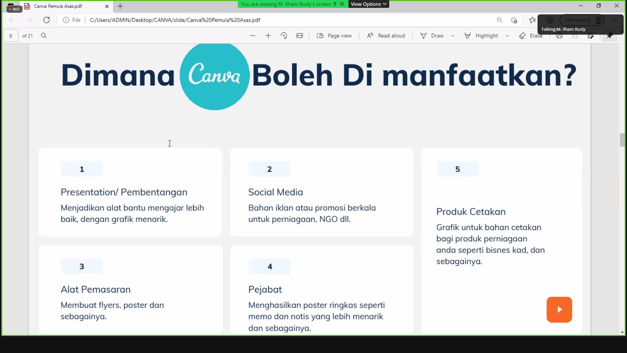
Task: Open the Collections panel
Action: pos(550,20)
